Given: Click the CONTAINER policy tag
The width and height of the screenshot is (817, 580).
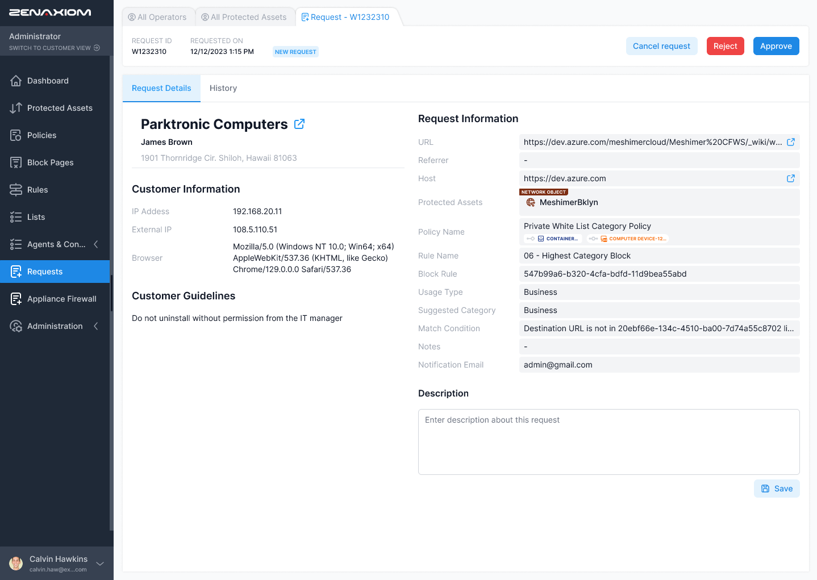Looking at the screenshot, I should coord(552,239).
